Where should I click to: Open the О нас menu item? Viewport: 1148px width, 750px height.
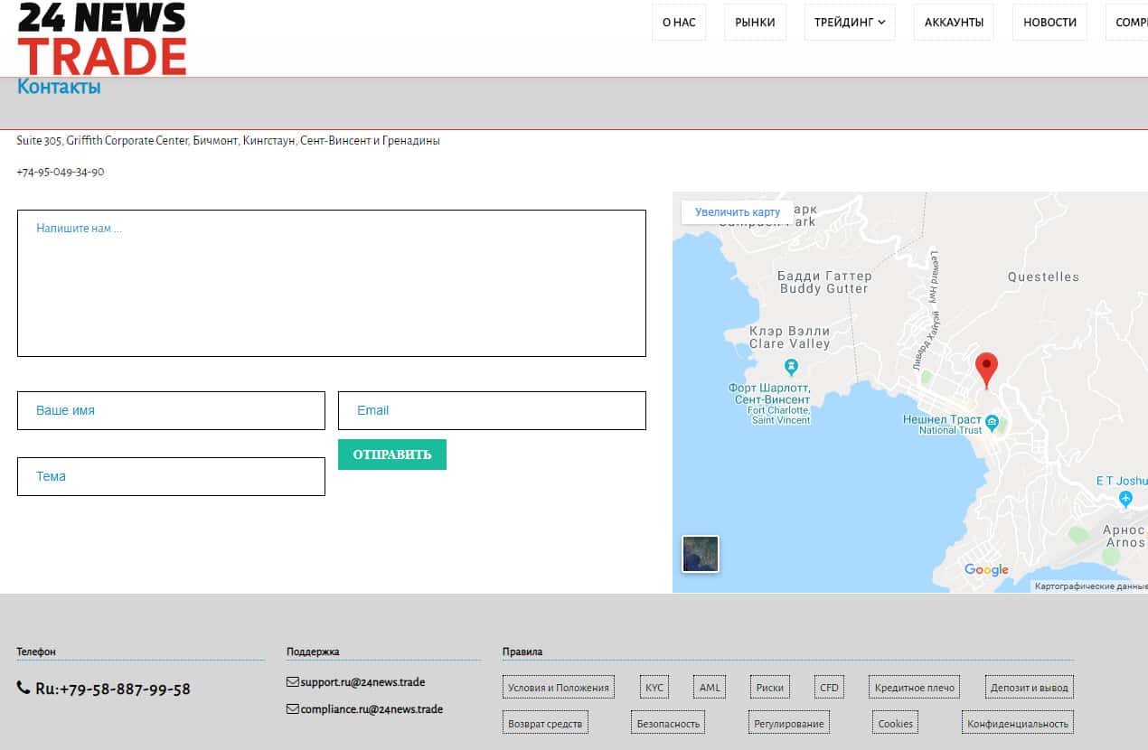pos(679,23)
